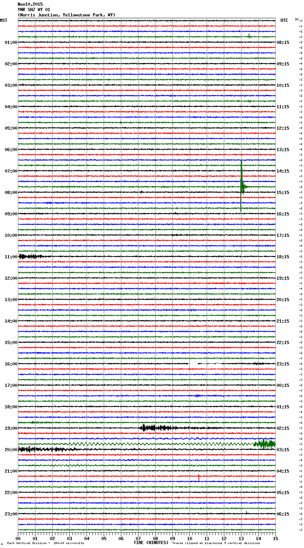Click the 18:15 UTC time label
The width and height of the screenshot is (304, 548).
coord(283,257)
